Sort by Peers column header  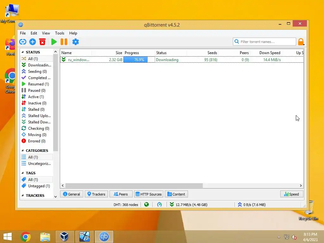tap(234, 53)
